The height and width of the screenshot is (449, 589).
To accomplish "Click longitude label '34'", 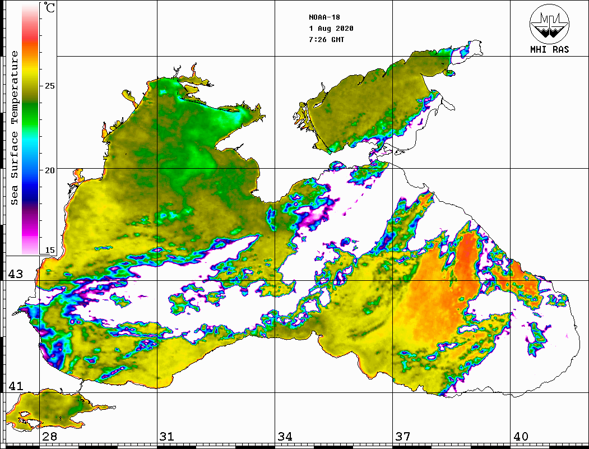I will tap(285, 437).
